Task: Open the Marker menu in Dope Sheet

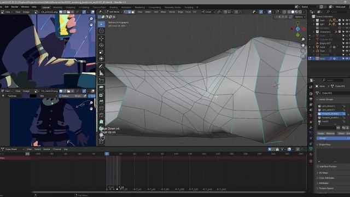Action: pyautogui.click(x=46, y=149)
